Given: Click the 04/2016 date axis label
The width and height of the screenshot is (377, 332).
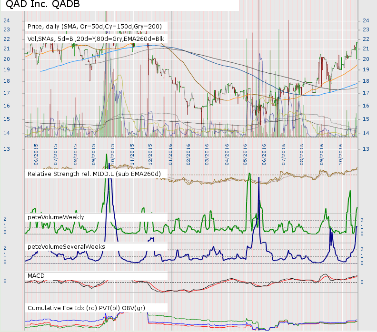Looking at the screenshot, I should [x=227, y=155].
